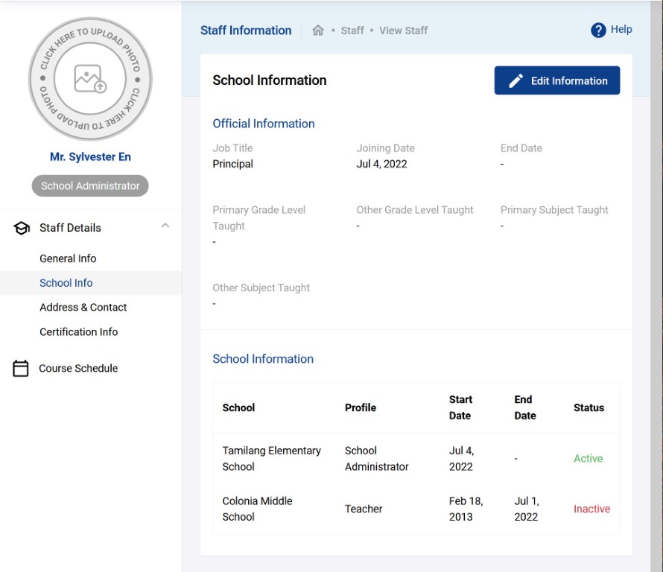Click the Help question mark icon
The image size is (663, 572).
(x=597, y=30)
